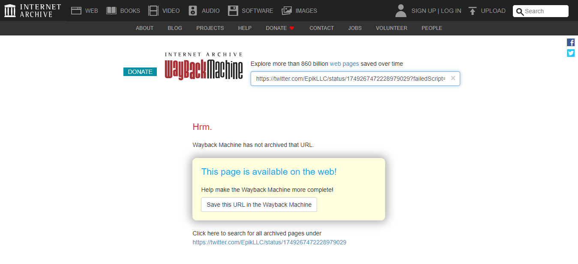Open the VOLUNTEER page
Image resolution: width=578 pixels, height=264 pixels.
click(392, 28)
